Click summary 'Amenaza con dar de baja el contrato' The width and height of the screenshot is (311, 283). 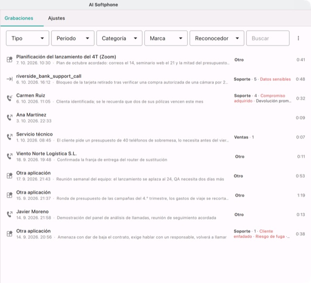142,237
